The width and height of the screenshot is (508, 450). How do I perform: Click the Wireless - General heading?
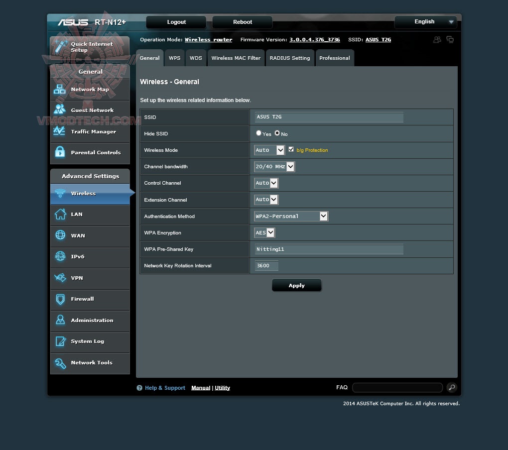click(169, 82)
